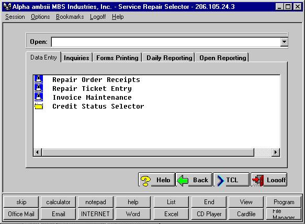Click the yellow question mark Help icon

(145, 181)
